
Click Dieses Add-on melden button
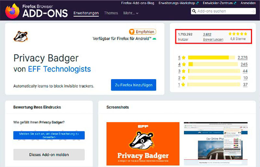(49, 155)
